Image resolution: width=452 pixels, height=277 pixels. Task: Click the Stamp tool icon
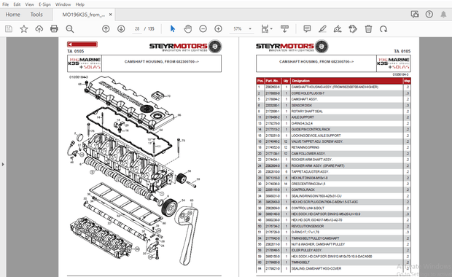point(353,29)
